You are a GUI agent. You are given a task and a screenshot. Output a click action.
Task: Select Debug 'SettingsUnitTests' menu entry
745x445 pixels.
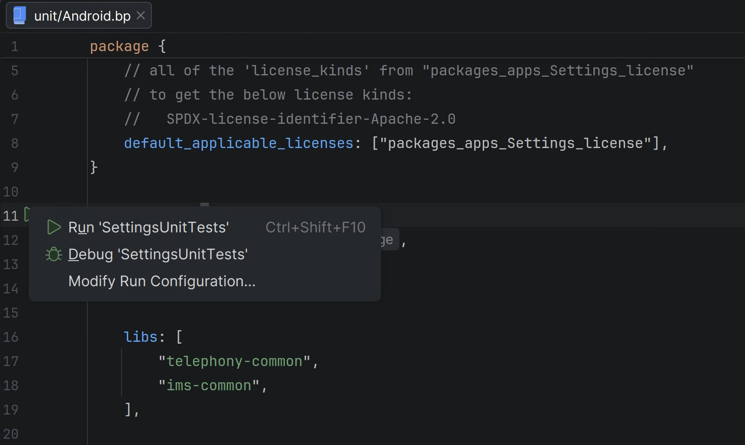click(x=205, y=254)
